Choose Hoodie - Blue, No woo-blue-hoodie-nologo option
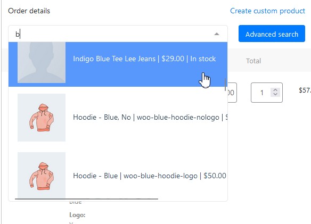 pyautogui.click(x=118, y=118)
